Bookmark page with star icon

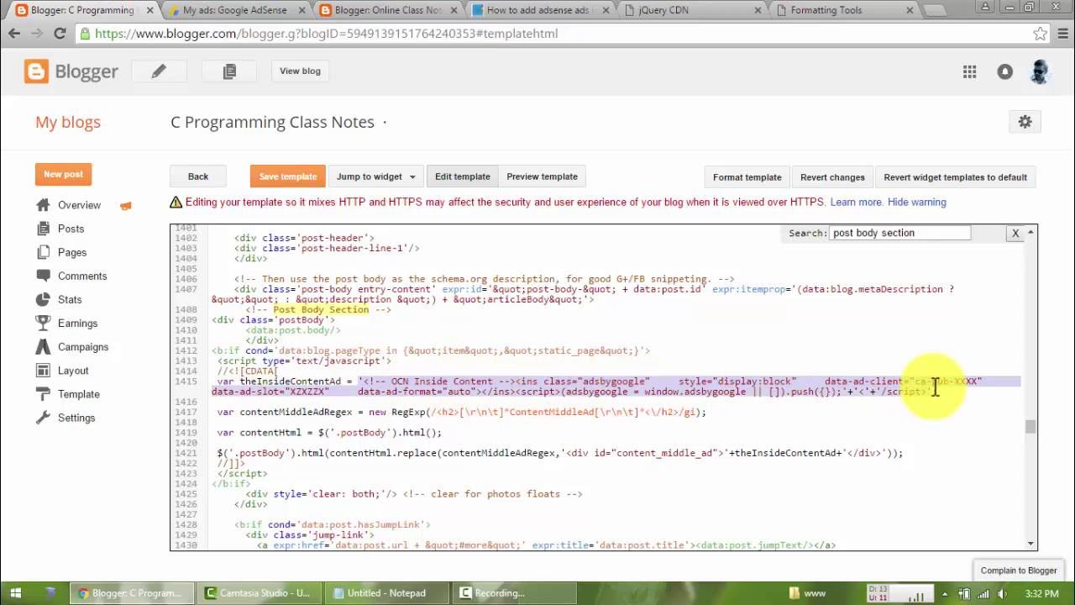pyautogui.click(x=1040, y=34)
